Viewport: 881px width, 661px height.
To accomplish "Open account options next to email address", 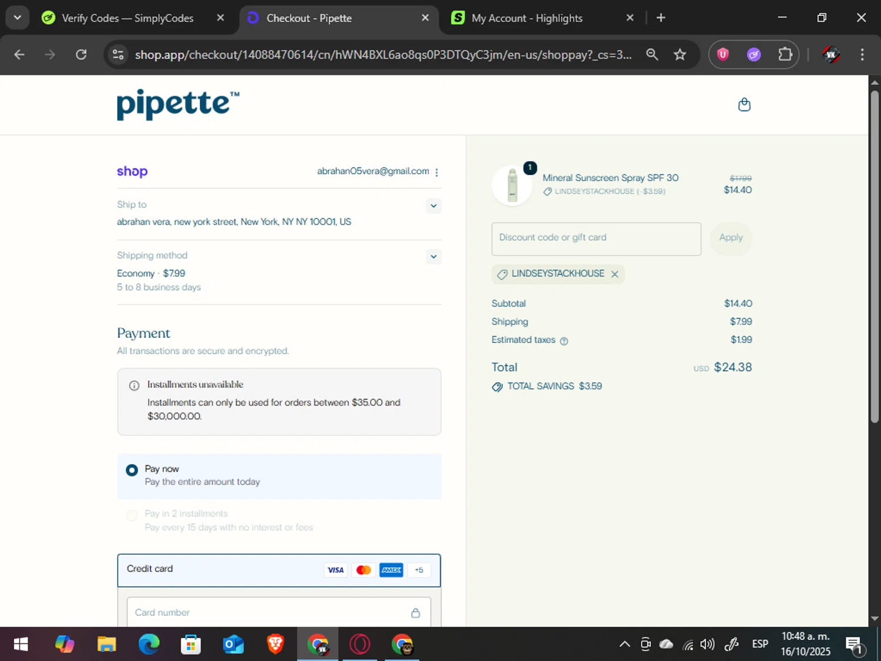I will pos(436,172).
